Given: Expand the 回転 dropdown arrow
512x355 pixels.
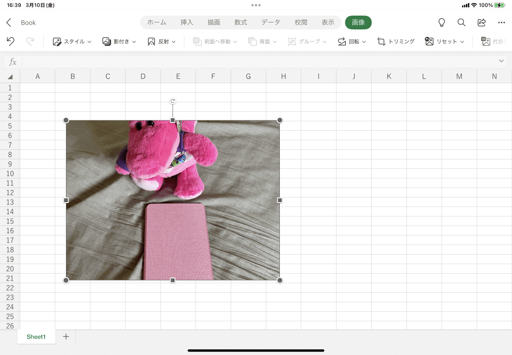Looking at the screenshot, I should pyautogui.click(x=364, y=42).
